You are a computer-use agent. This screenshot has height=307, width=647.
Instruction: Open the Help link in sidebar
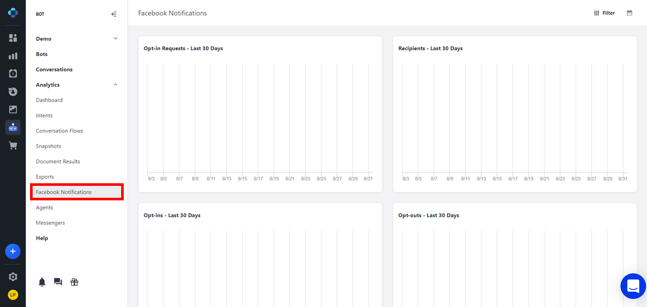tap(42, 238)
